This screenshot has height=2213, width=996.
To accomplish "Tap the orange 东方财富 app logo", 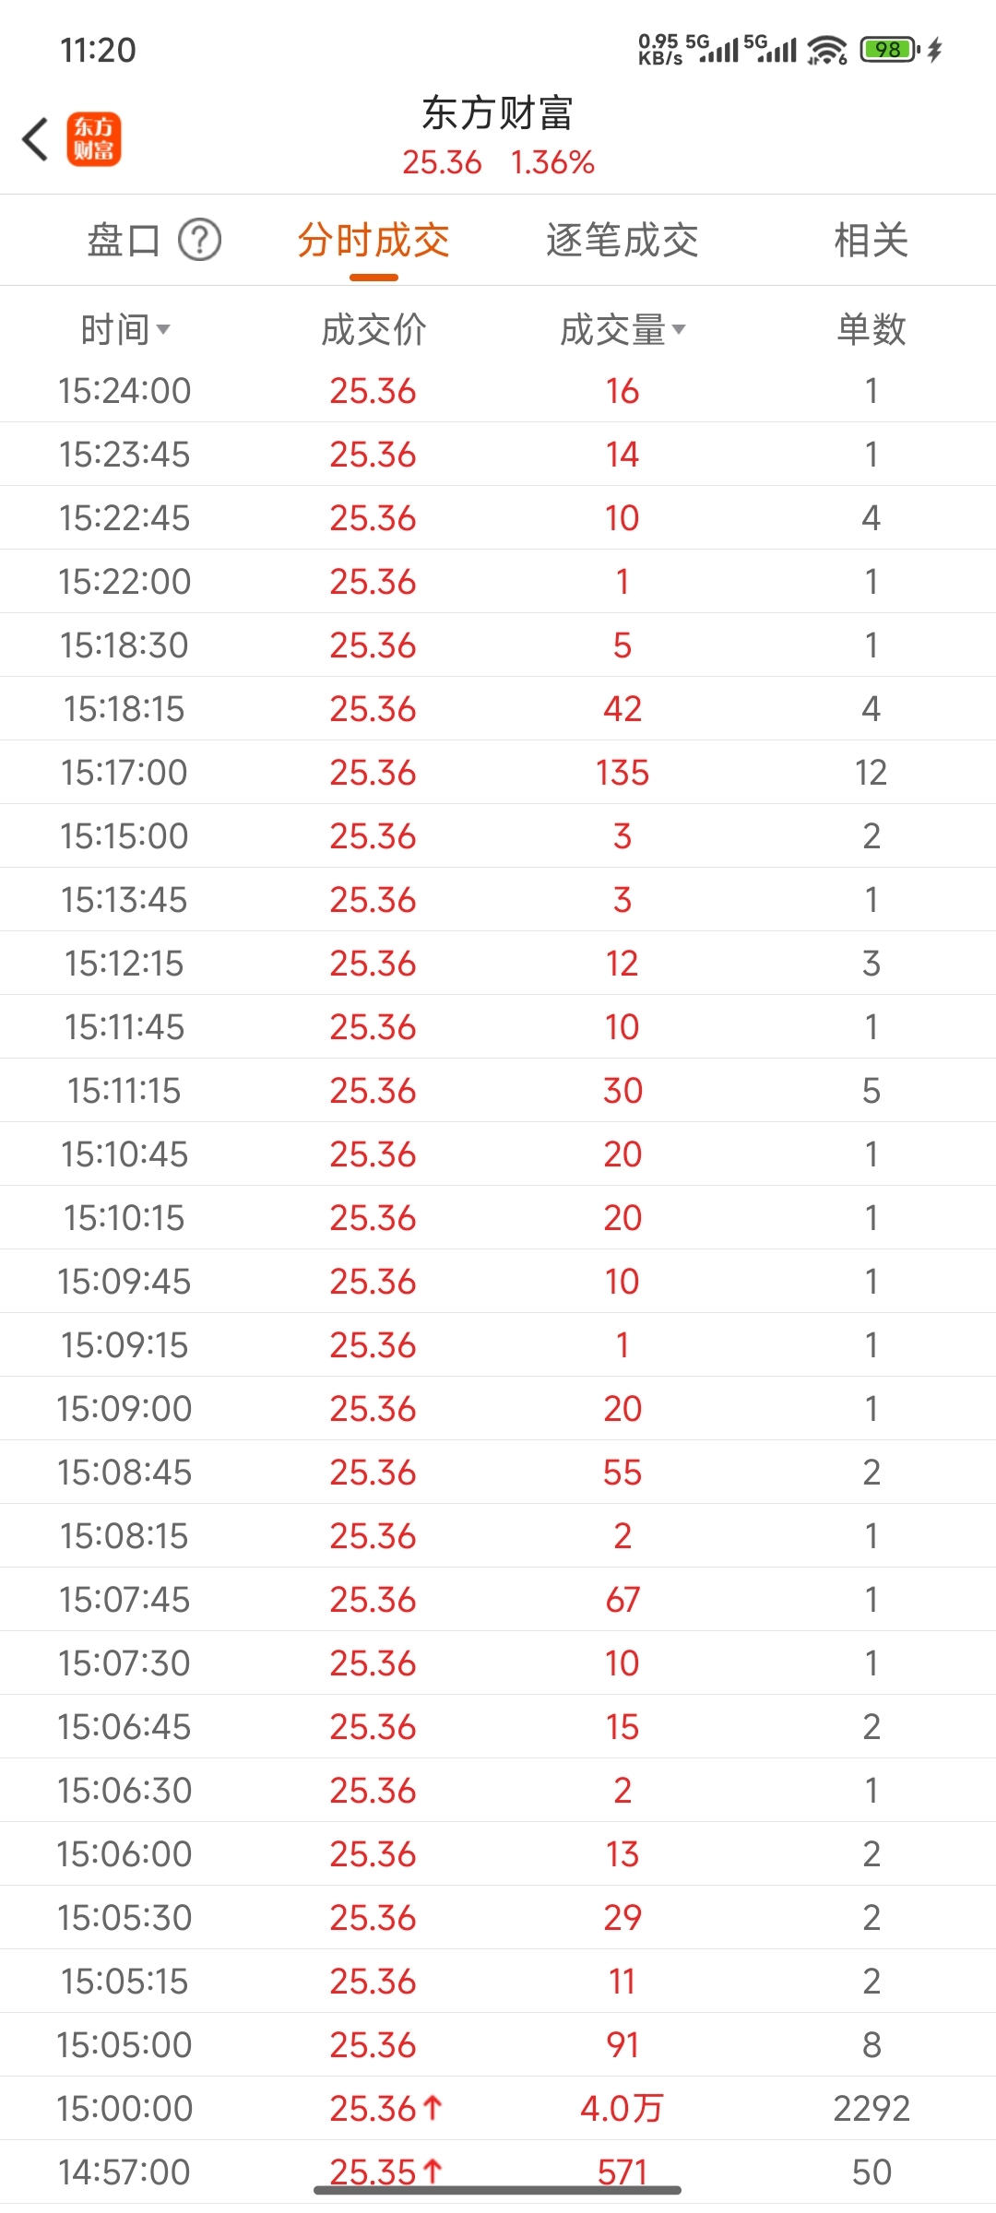I will point(93,139).
